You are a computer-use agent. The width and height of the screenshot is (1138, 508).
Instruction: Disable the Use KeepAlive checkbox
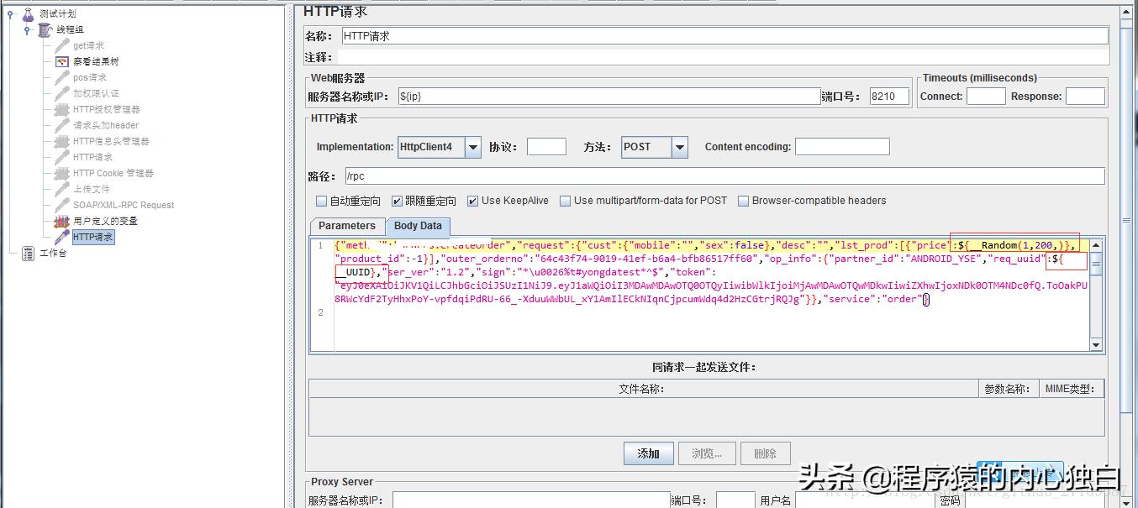[x=474, y=200]
